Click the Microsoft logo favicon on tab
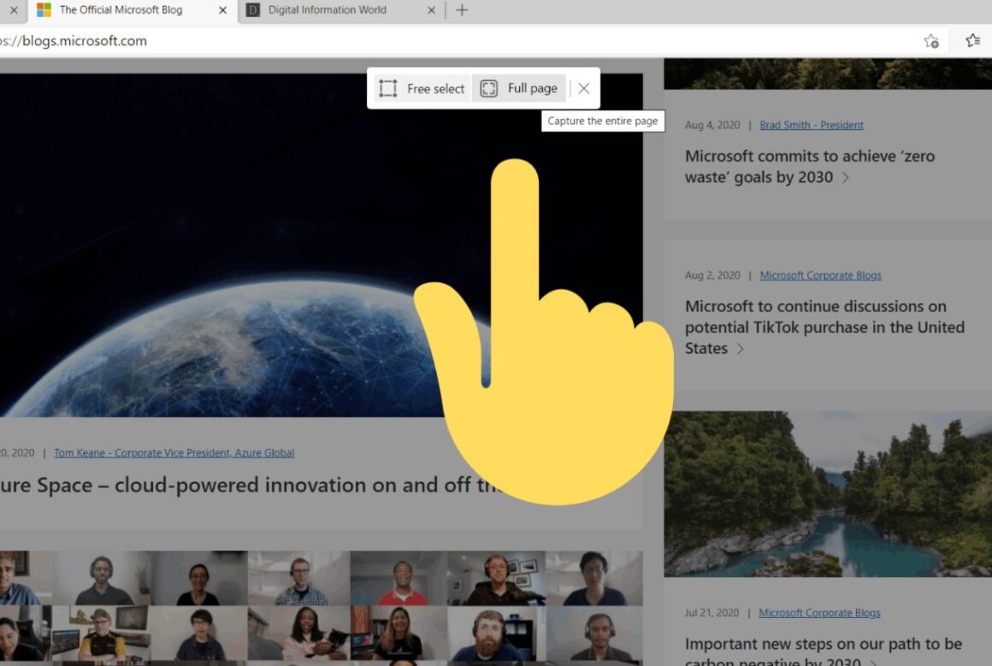This screenshot has height=666, width=992. coord(44,10)
